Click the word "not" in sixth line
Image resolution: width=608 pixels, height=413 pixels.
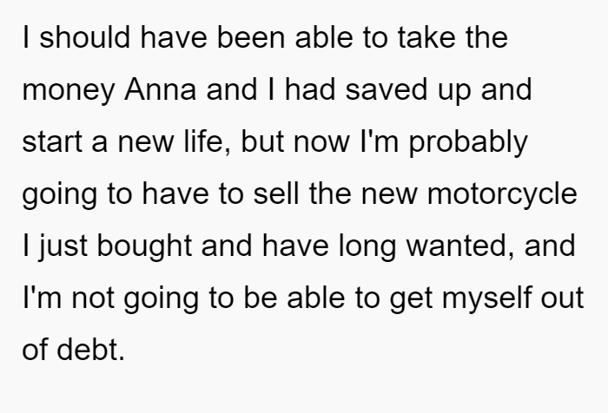[x=93, y=299]
